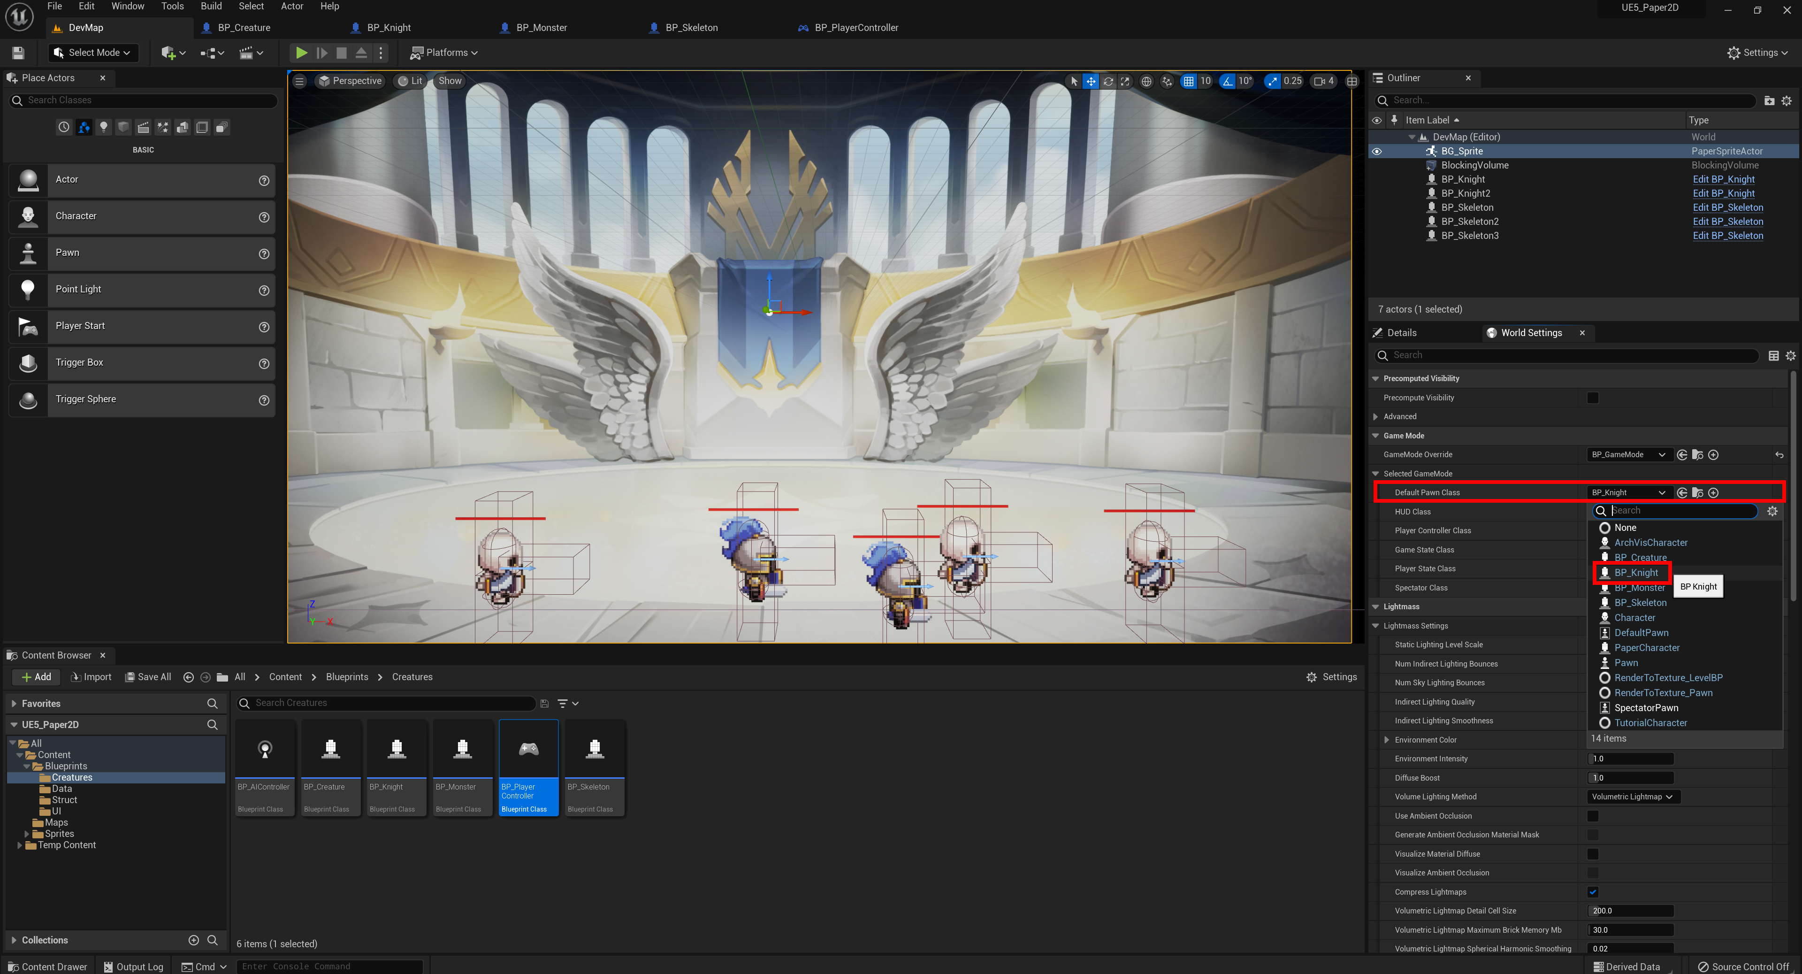Toggle BG_Sprite visibility eye in Outliner
Image resolution: width=1802 pixels, height=974 pixels.
click(1377, 151)
